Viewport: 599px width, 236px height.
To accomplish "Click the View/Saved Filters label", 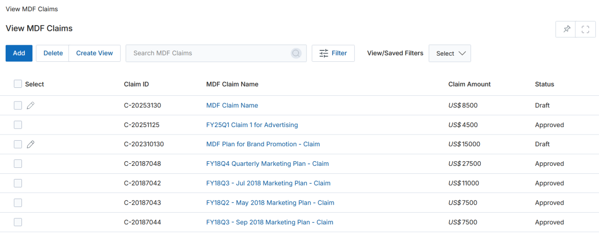I will [x=395, y=53].
